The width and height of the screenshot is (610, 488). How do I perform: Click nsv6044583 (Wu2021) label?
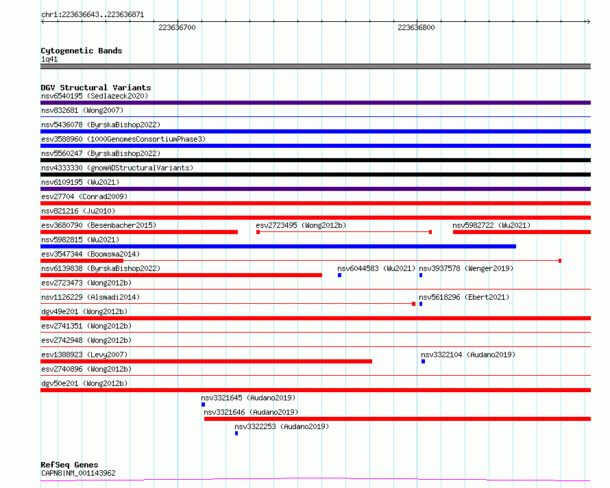376,268
